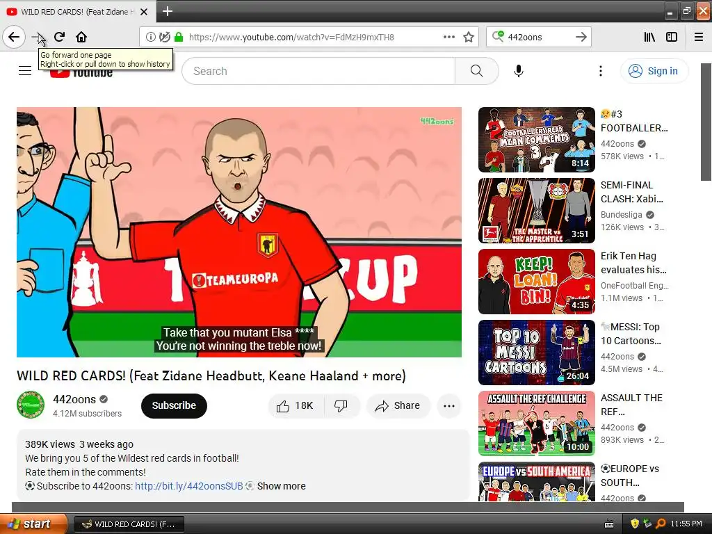
Task: Open the YouTube guide hamburger menu
Action: click(25, 71)
